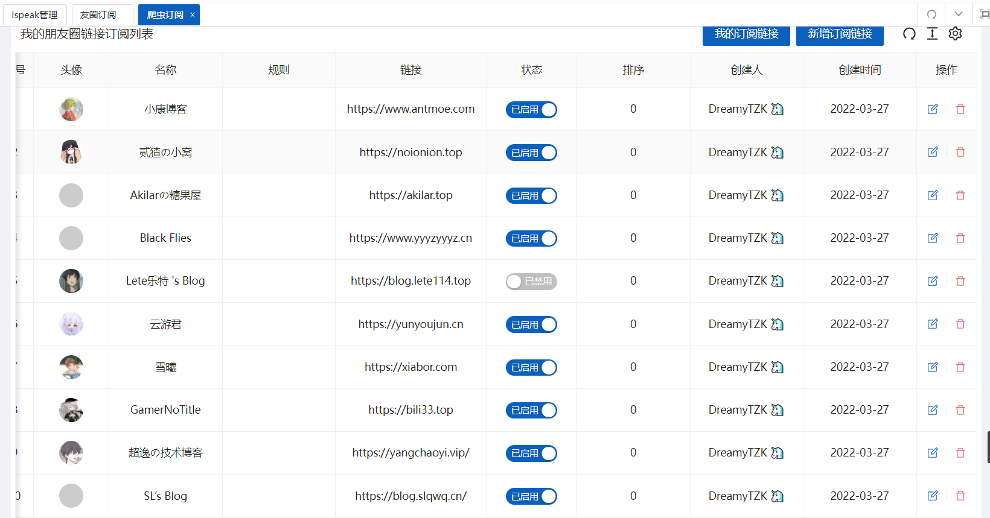Edit the 贰猹の小窝 entry

933,152
